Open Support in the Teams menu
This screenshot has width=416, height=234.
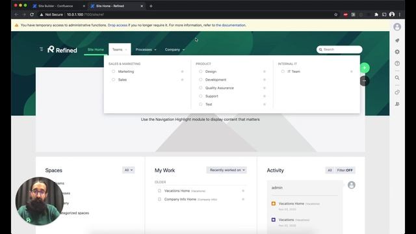tap(212, 96)
